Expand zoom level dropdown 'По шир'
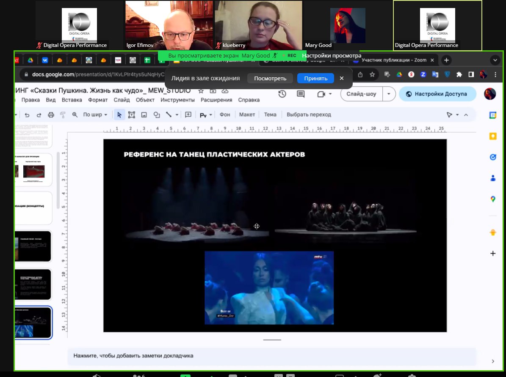This screenshot has height=377, width=506. [x=95, y=115]
